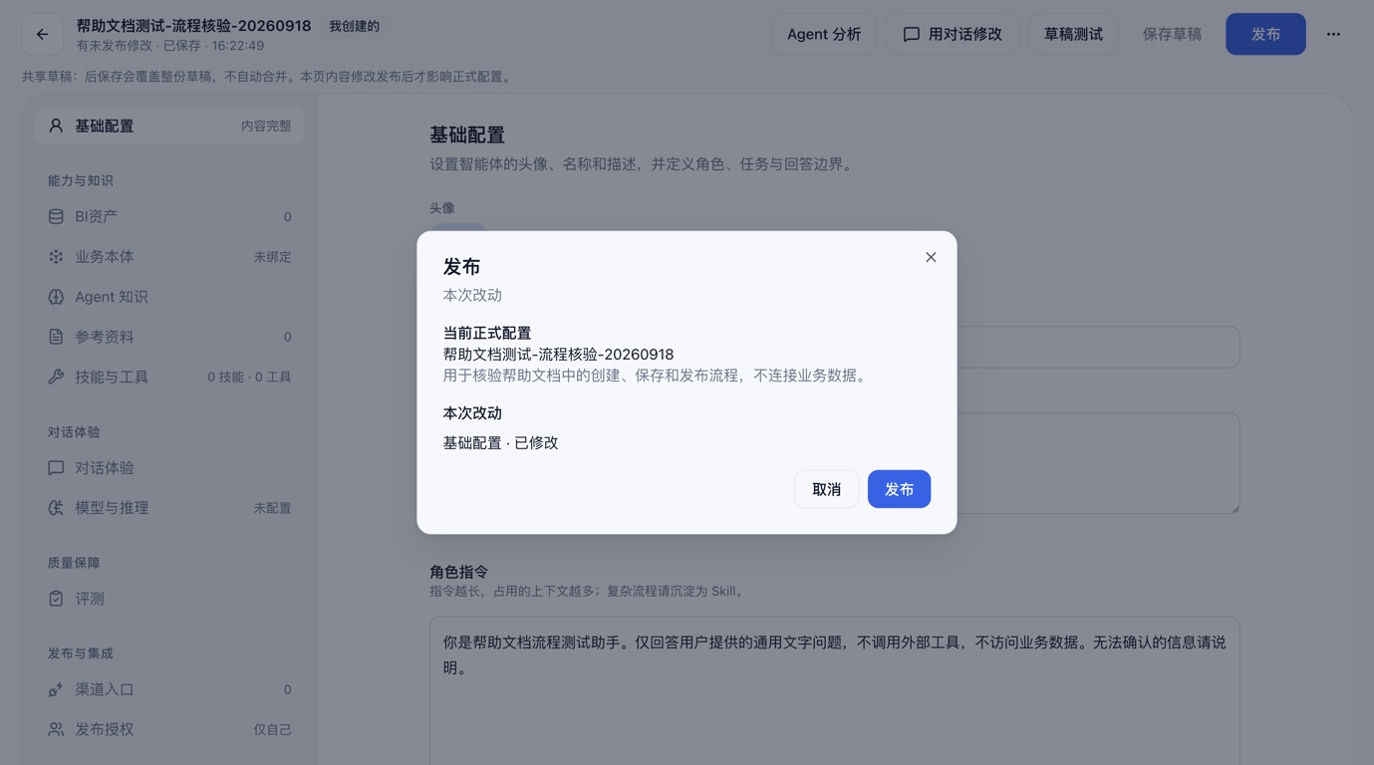This screenshot has width=1374, height=765.
Task: Click the 内容完整 status label
Action: [266, 127]
